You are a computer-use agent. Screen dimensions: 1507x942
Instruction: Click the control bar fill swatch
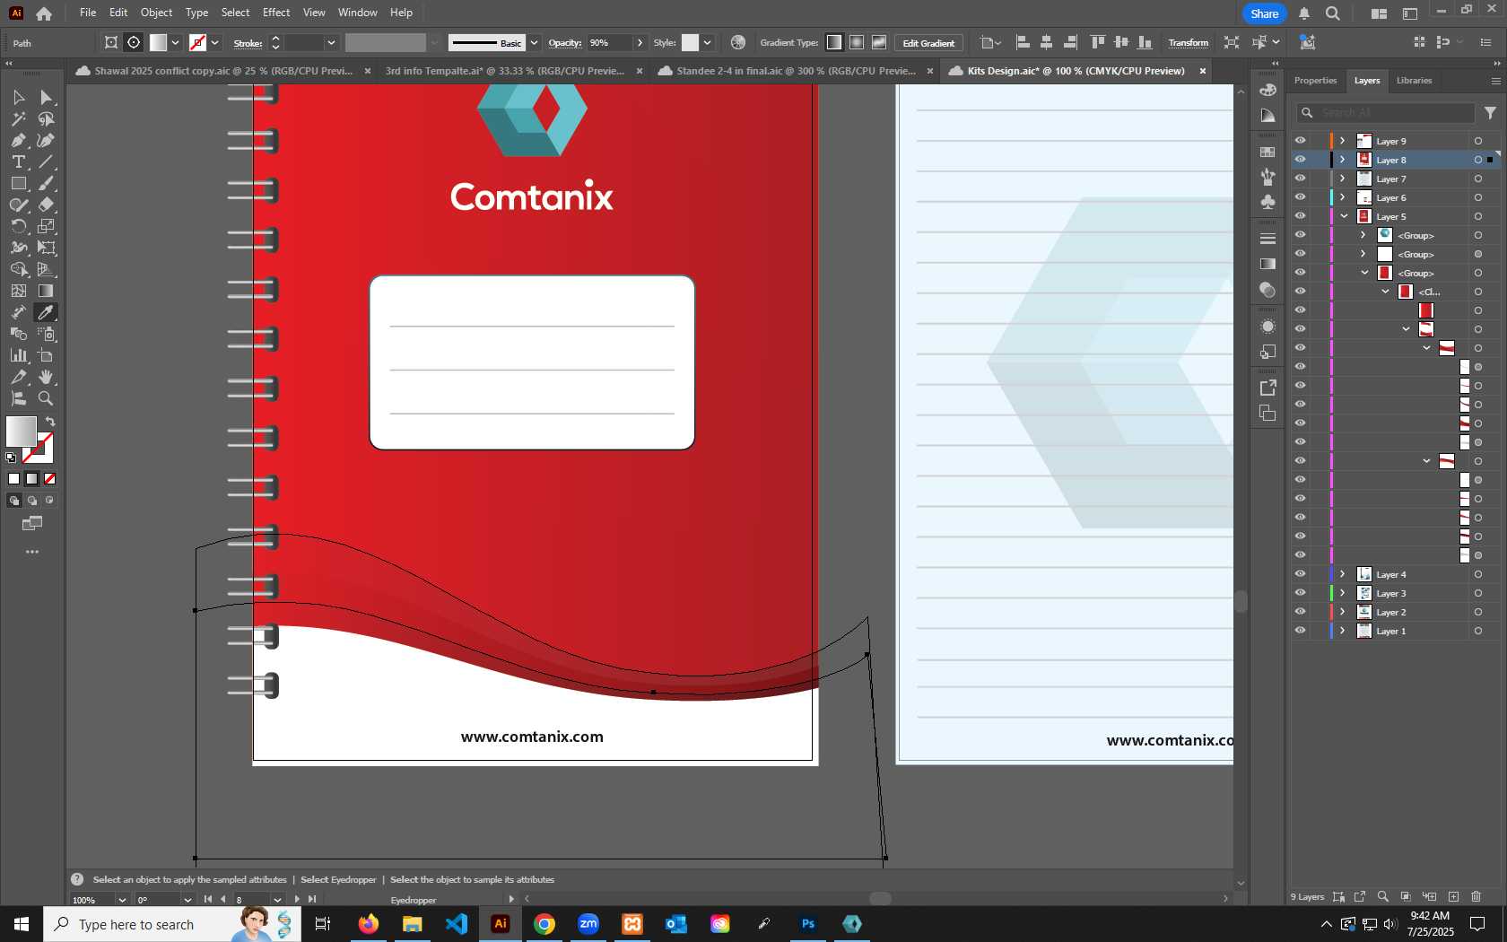point(158,42)
